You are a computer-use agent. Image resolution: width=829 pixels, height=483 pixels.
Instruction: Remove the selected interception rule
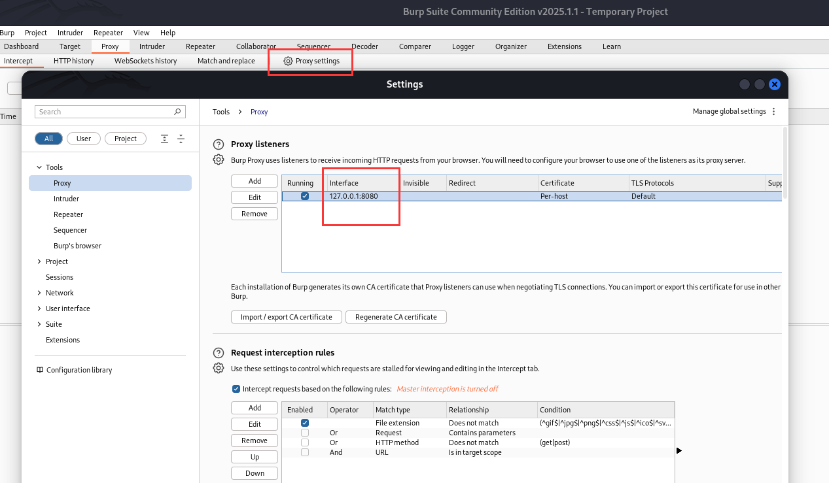(255, 441)
